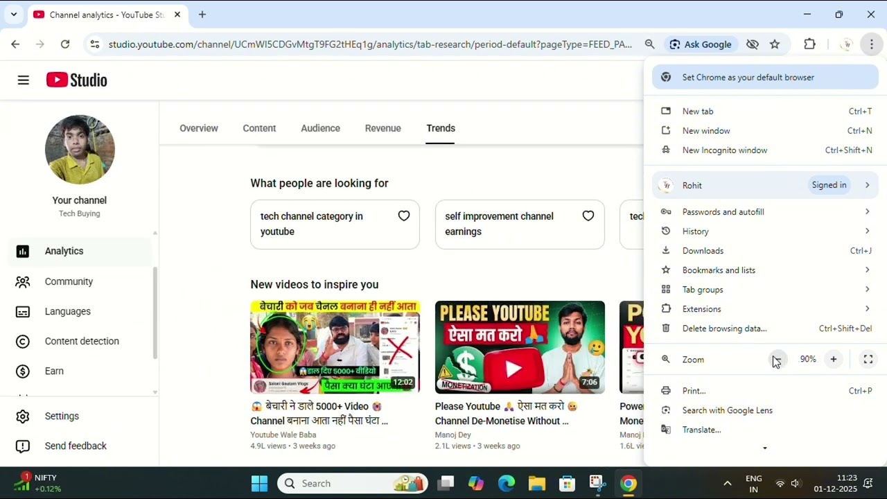Screen dimensions: 887x499
Task: Switch to the Content tab
Action: click(x=259, y=128)
